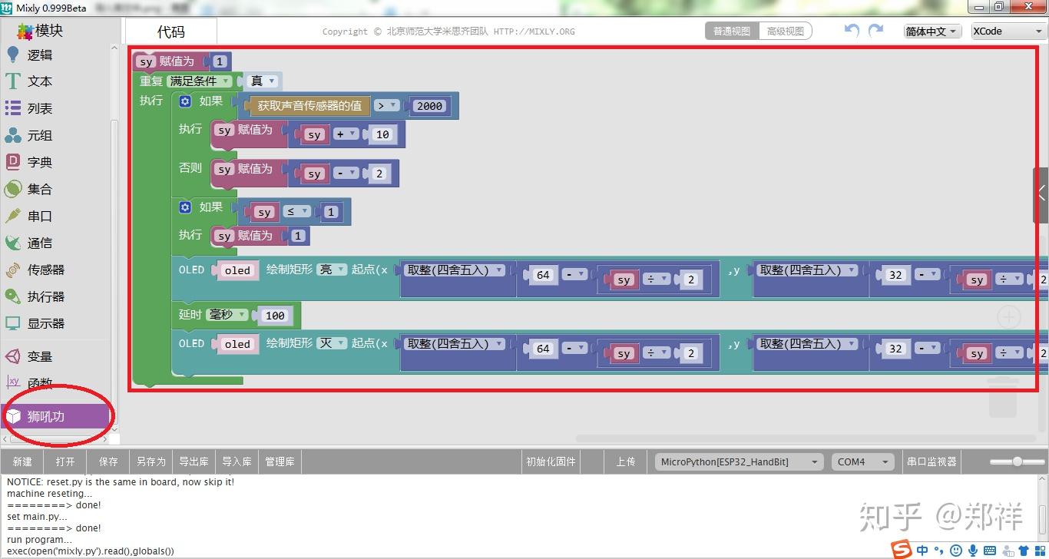Open the 通信 (Communication) category icon

13,243
